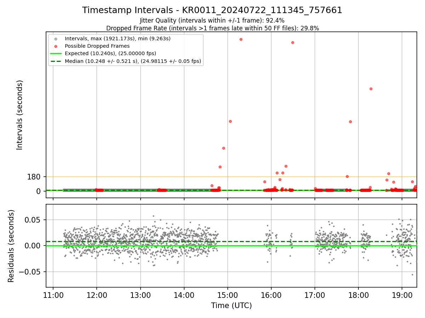Click the solid green Expected line legend sample
425x318 pixels.
(x=56, y=53)
